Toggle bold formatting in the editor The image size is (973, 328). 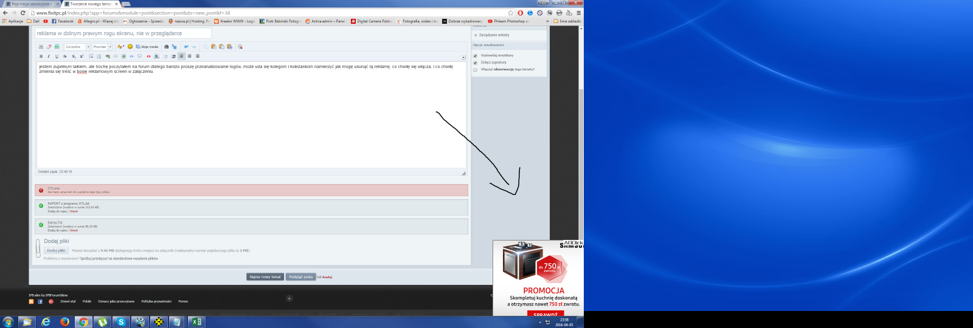pos(41,56)
